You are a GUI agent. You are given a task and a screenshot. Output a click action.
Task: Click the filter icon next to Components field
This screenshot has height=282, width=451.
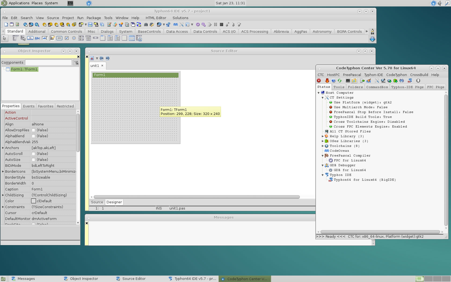click(76, 63)
